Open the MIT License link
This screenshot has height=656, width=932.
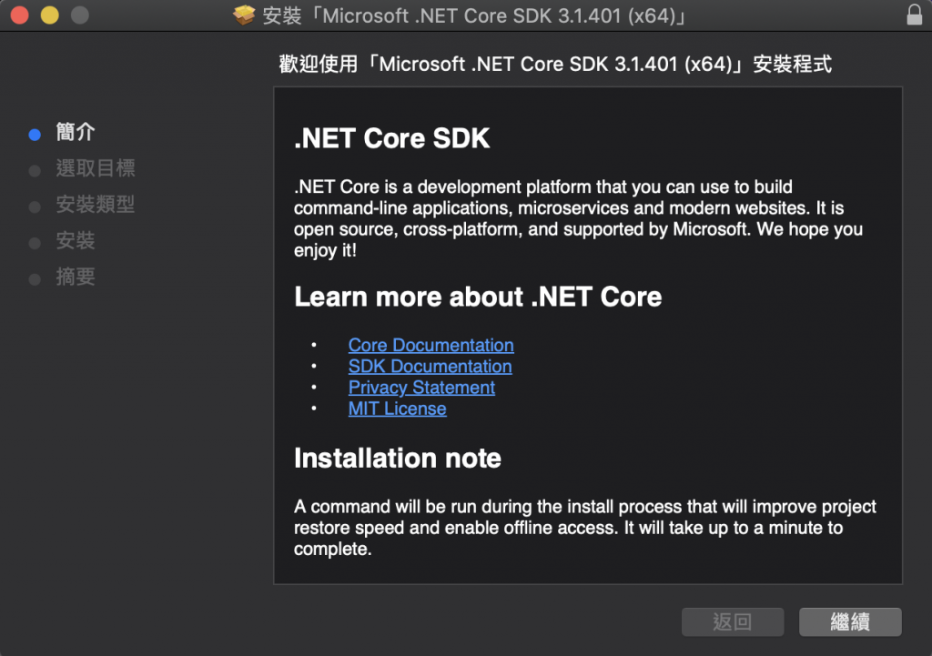pyautogui.click(x=397, y=409)
